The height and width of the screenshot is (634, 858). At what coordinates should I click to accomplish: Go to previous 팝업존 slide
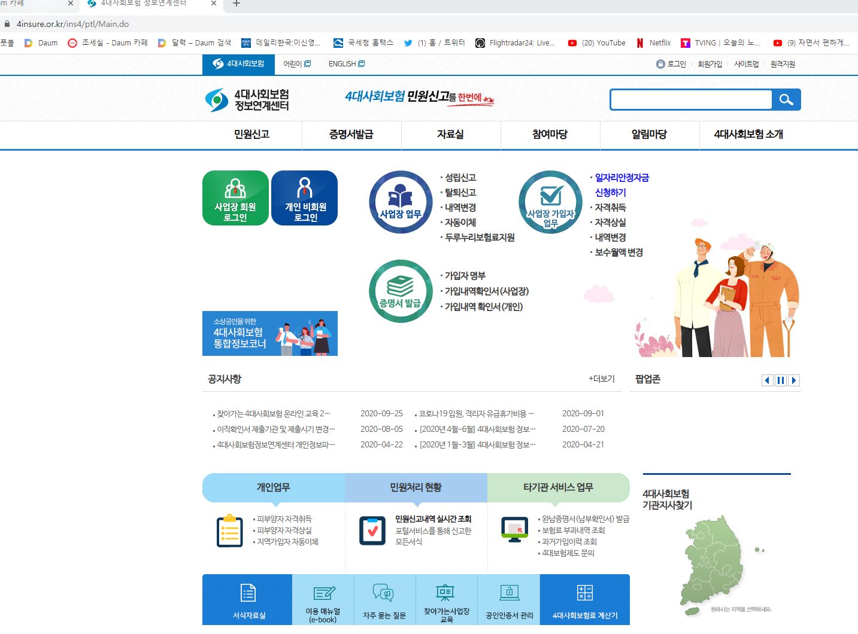(768, 380)
